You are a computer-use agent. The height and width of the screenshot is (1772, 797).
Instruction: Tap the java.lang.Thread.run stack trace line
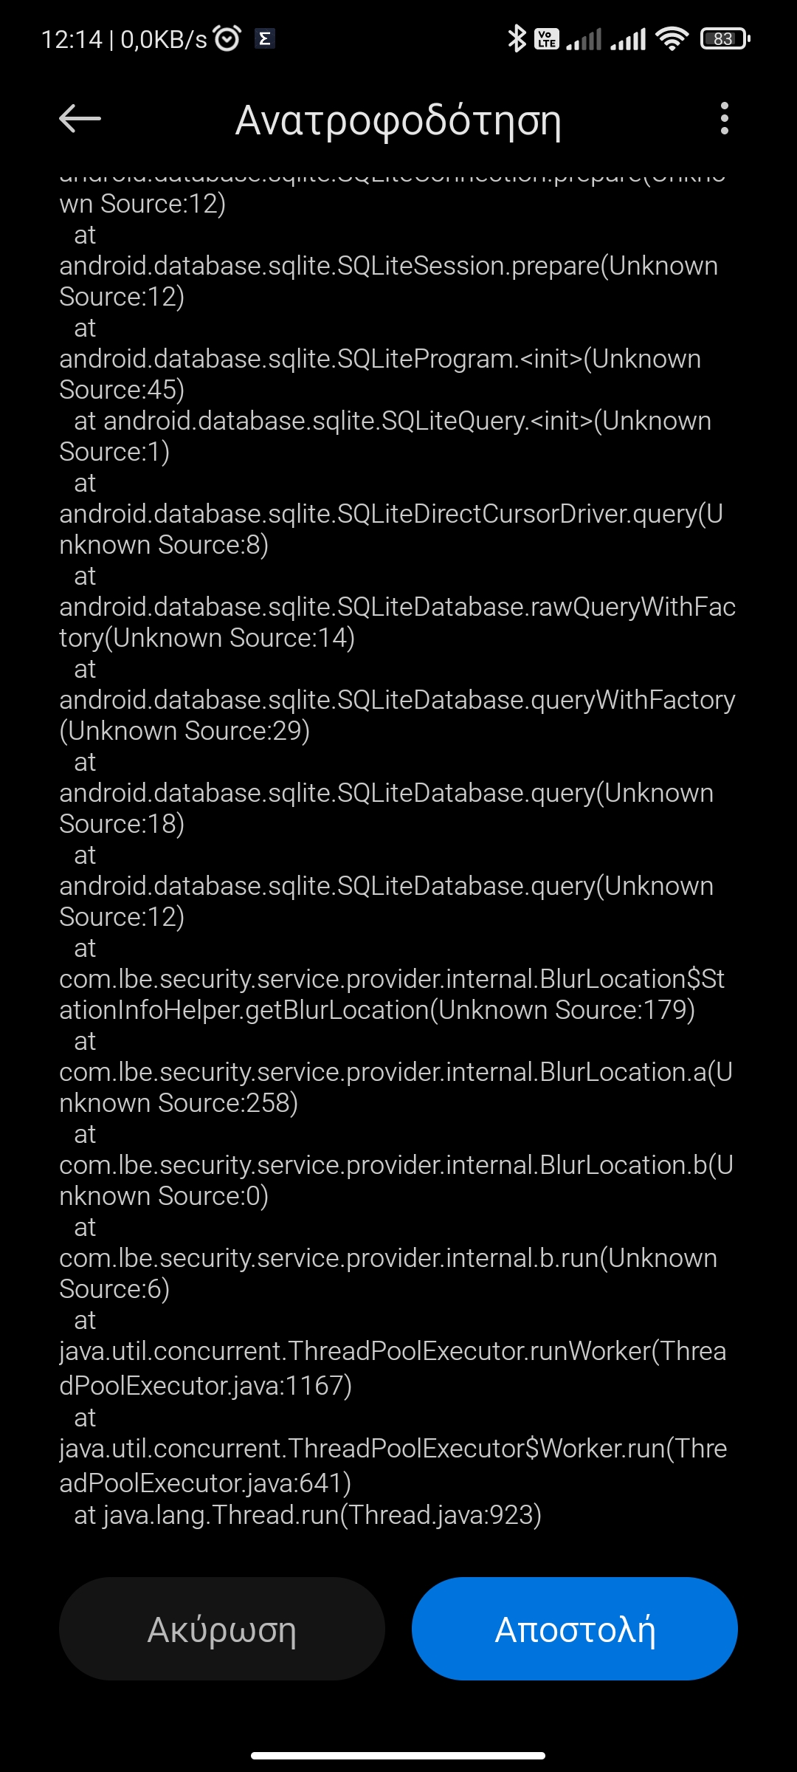coord(308,1515)
